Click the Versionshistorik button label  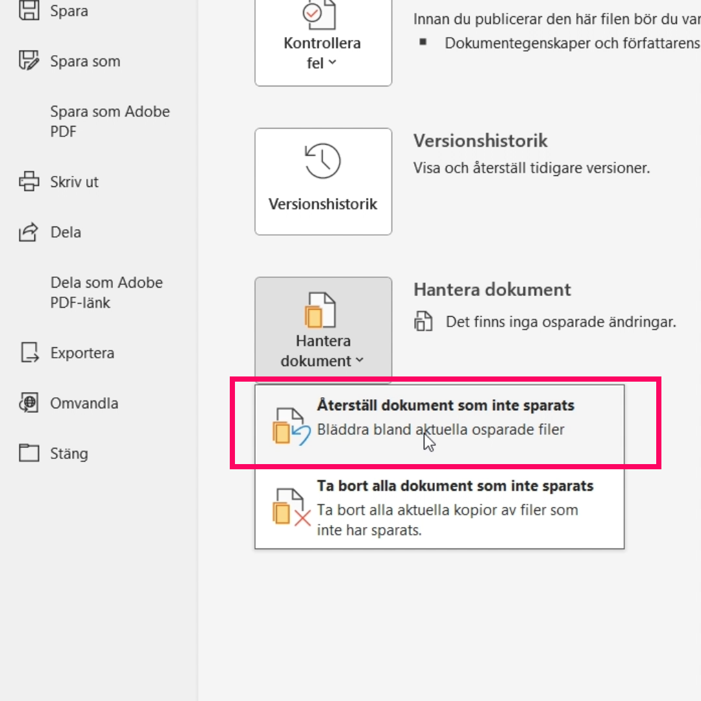coord(323,204)
